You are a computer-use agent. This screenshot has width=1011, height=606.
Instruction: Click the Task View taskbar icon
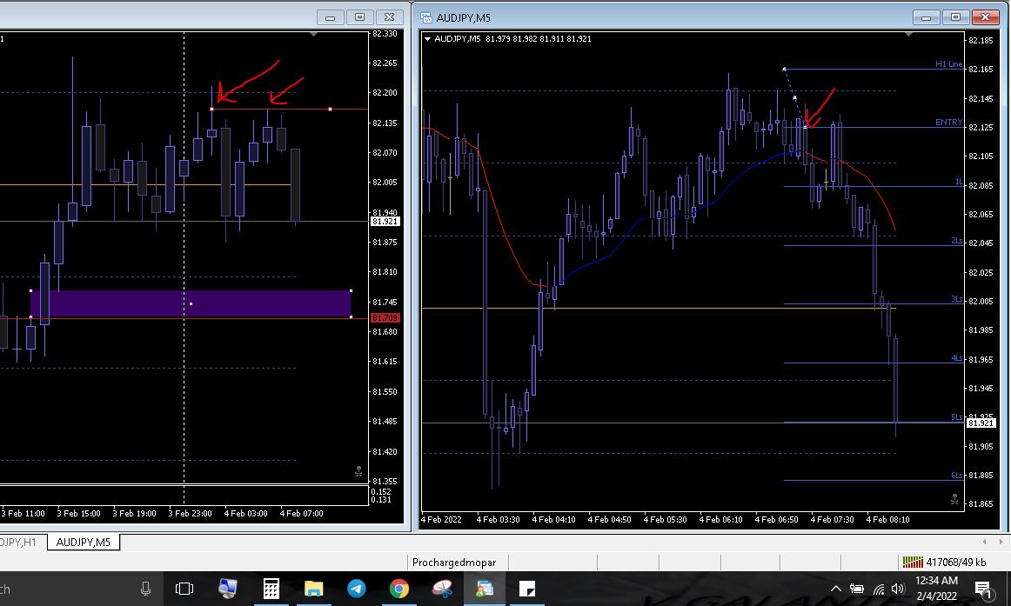click(184, 589)
